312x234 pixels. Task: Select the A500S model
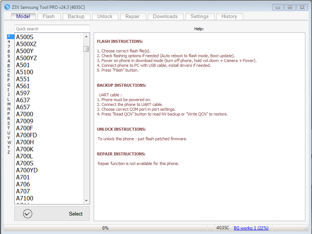point(25,37)
